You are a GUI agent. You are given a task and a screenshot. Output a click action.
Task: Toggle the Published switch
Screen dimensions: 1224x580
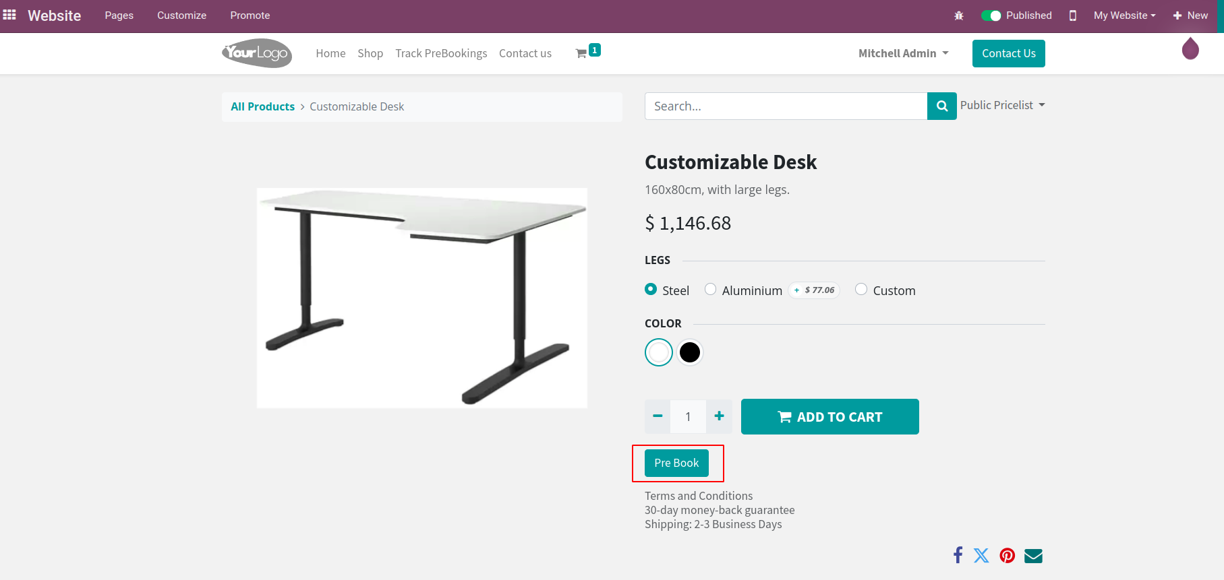(x=991, y=15)
